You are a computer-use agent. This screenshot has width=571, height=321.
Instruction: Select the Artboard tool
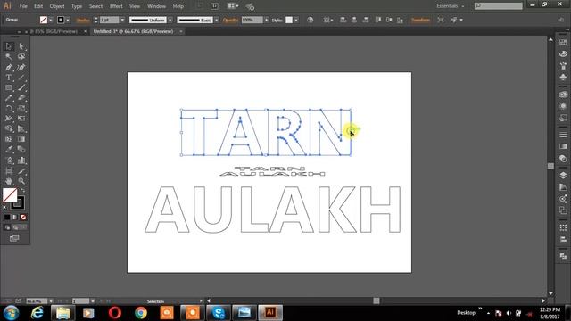[x=9, y=170]
